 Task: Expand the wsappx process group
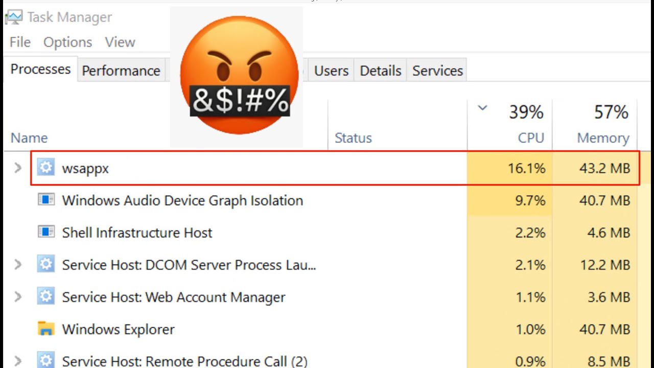18,168
